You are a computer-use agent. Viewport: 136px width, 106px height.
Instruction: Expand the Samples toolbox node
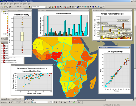(x=2, y=59)
